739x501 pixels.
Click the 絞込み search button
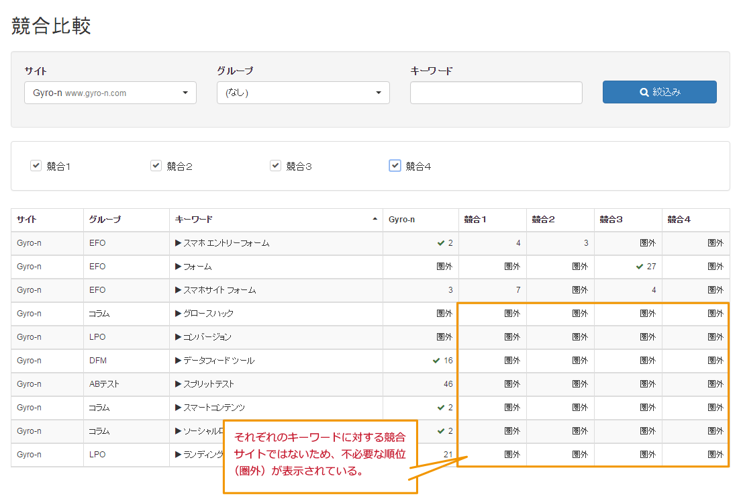tap(659, 92)
